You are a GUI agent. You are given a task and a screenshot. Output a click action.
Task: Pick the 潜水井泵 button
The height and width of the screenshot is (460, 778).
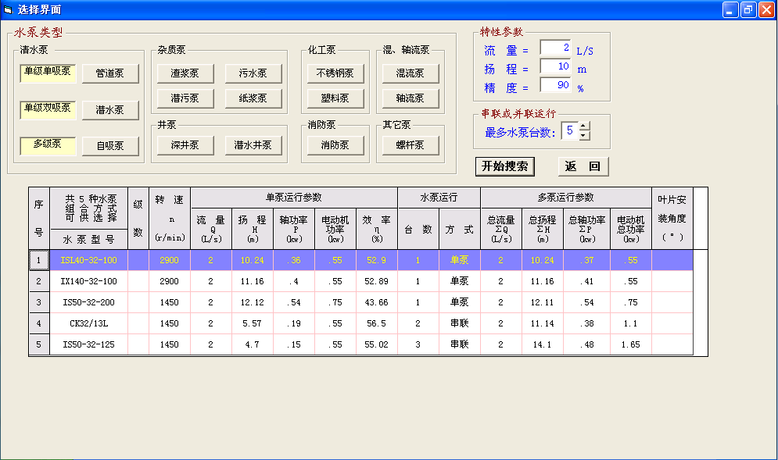[x=253, y=145]
